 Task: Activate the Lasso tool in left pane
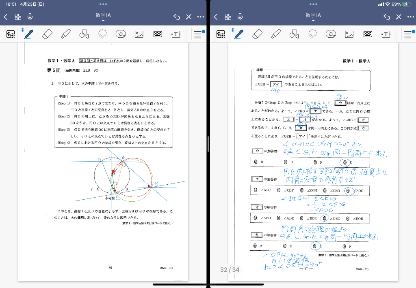click(102, 34)
